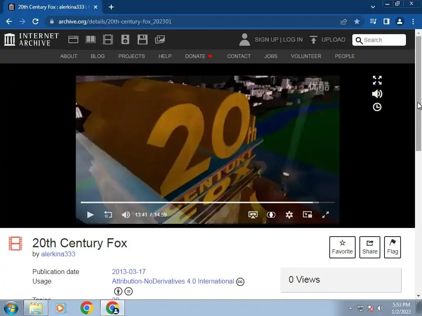This screenshot has height=316, width=422.
Task: Close the 20th Century Fox tab
Action: 96,7
